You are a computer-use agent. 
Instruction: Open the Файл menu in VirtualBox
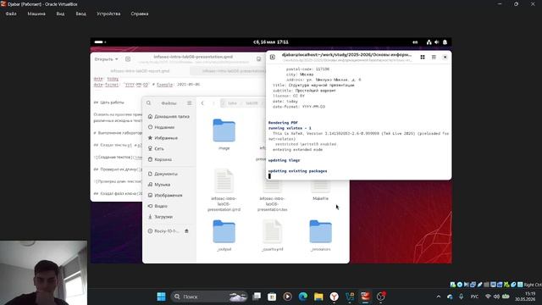[x=11, y=14]
